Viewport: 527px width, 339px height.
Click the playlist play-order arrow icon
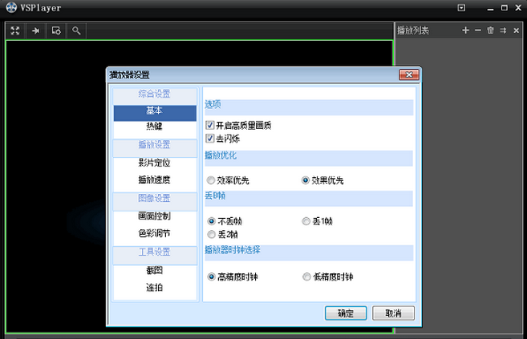pyautogui.click(x=503, y=30)
